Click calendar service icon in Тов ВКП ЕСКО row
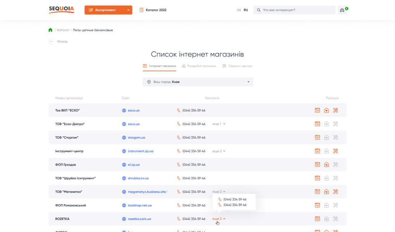395x232 pixels. pos(317,111)
